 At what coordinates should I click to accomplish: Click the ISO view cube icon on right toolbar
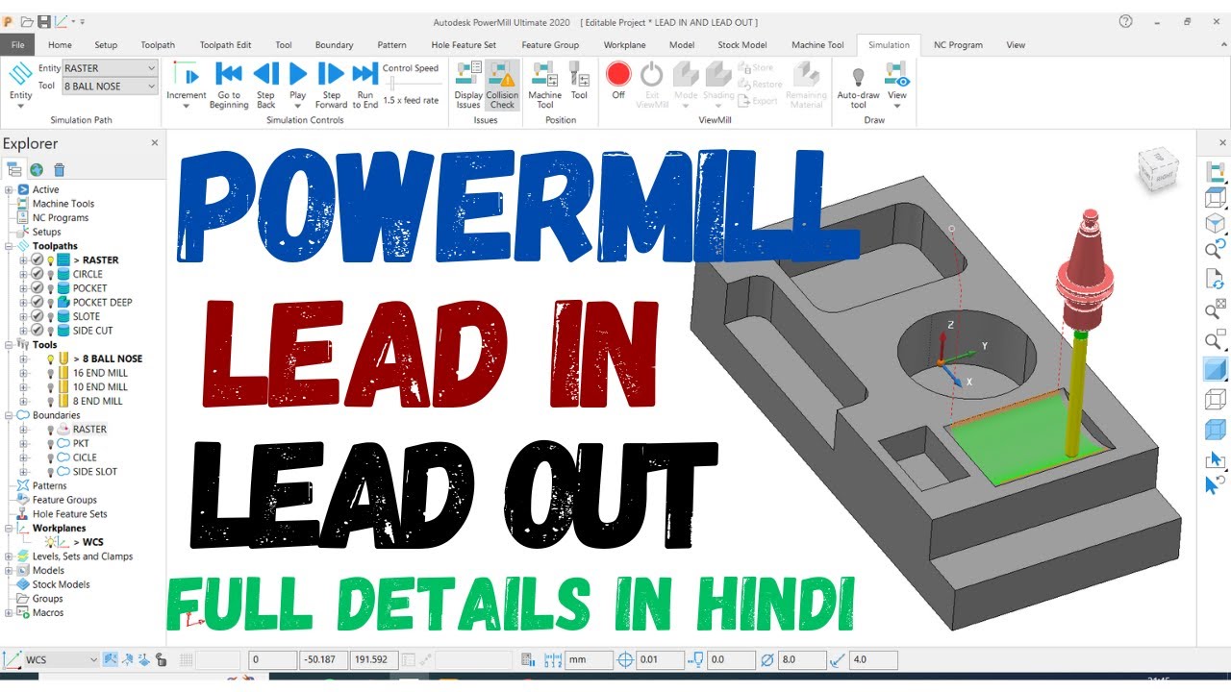[x=1216, y=224]
